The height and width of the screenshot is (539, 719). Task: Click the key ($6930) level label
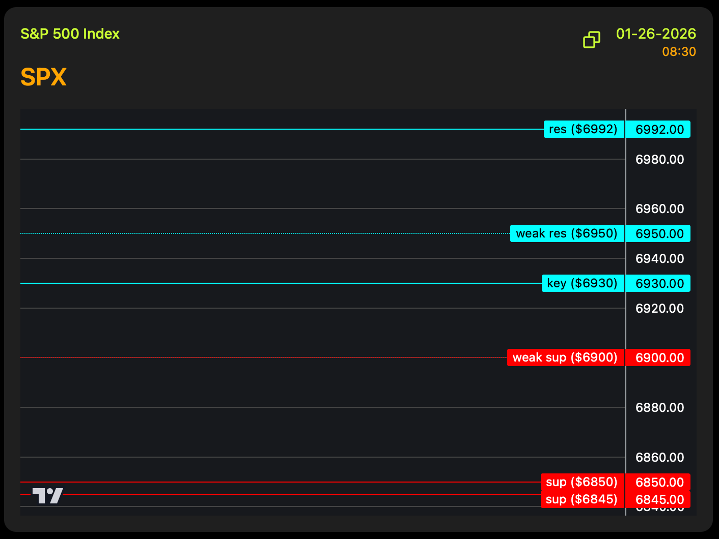click(583, 283)
